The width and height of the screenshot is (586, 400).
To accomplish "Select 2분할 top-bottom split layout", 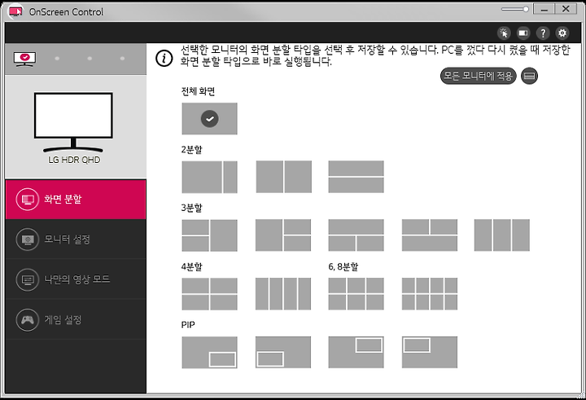I will [x=356, y=177].
